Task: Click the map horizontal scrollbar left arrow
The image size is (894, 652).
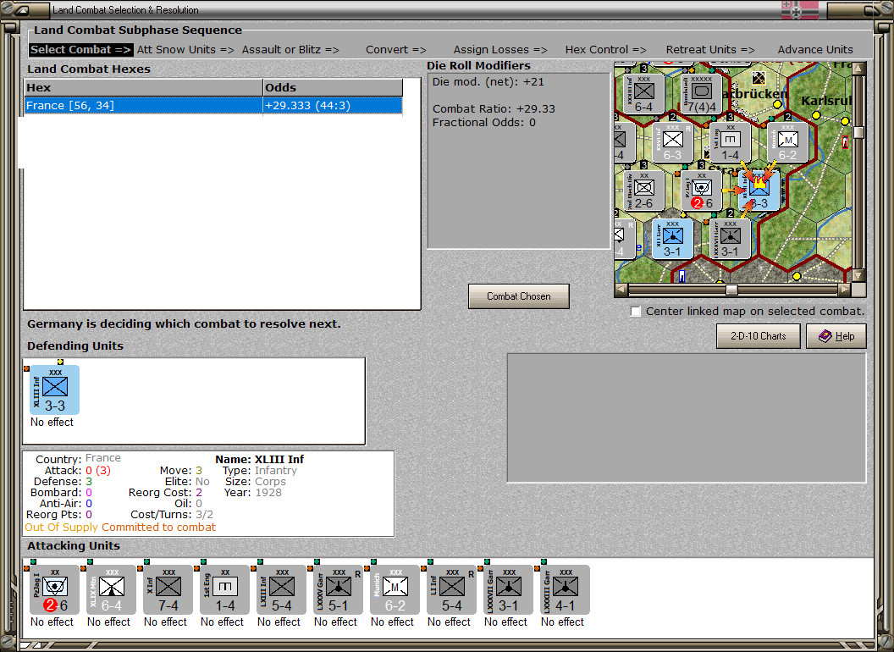Action: pos(621,290)
